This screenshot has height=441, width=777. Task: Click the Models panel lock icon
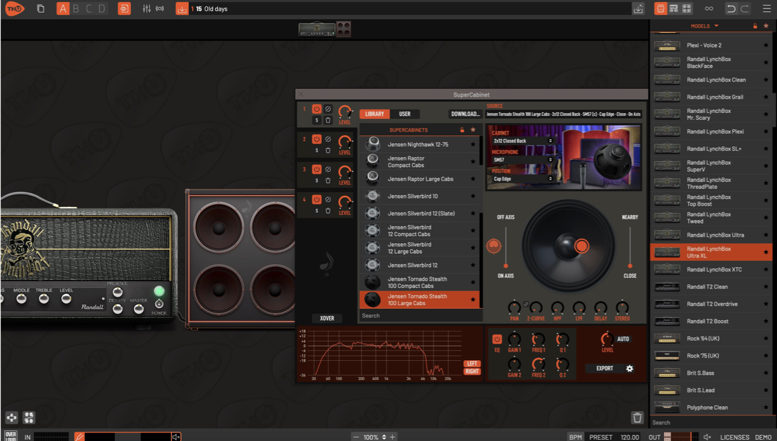(x=755, y=26)
